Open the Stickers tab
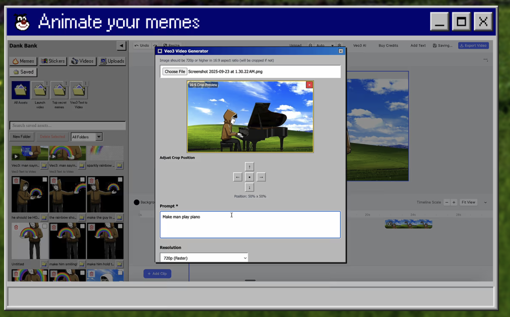 [53, 61]
